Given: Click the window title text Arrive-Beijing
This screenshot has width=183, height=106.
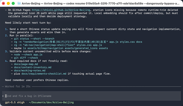Looking at the screenshot, I should click(x=31, y=3).
